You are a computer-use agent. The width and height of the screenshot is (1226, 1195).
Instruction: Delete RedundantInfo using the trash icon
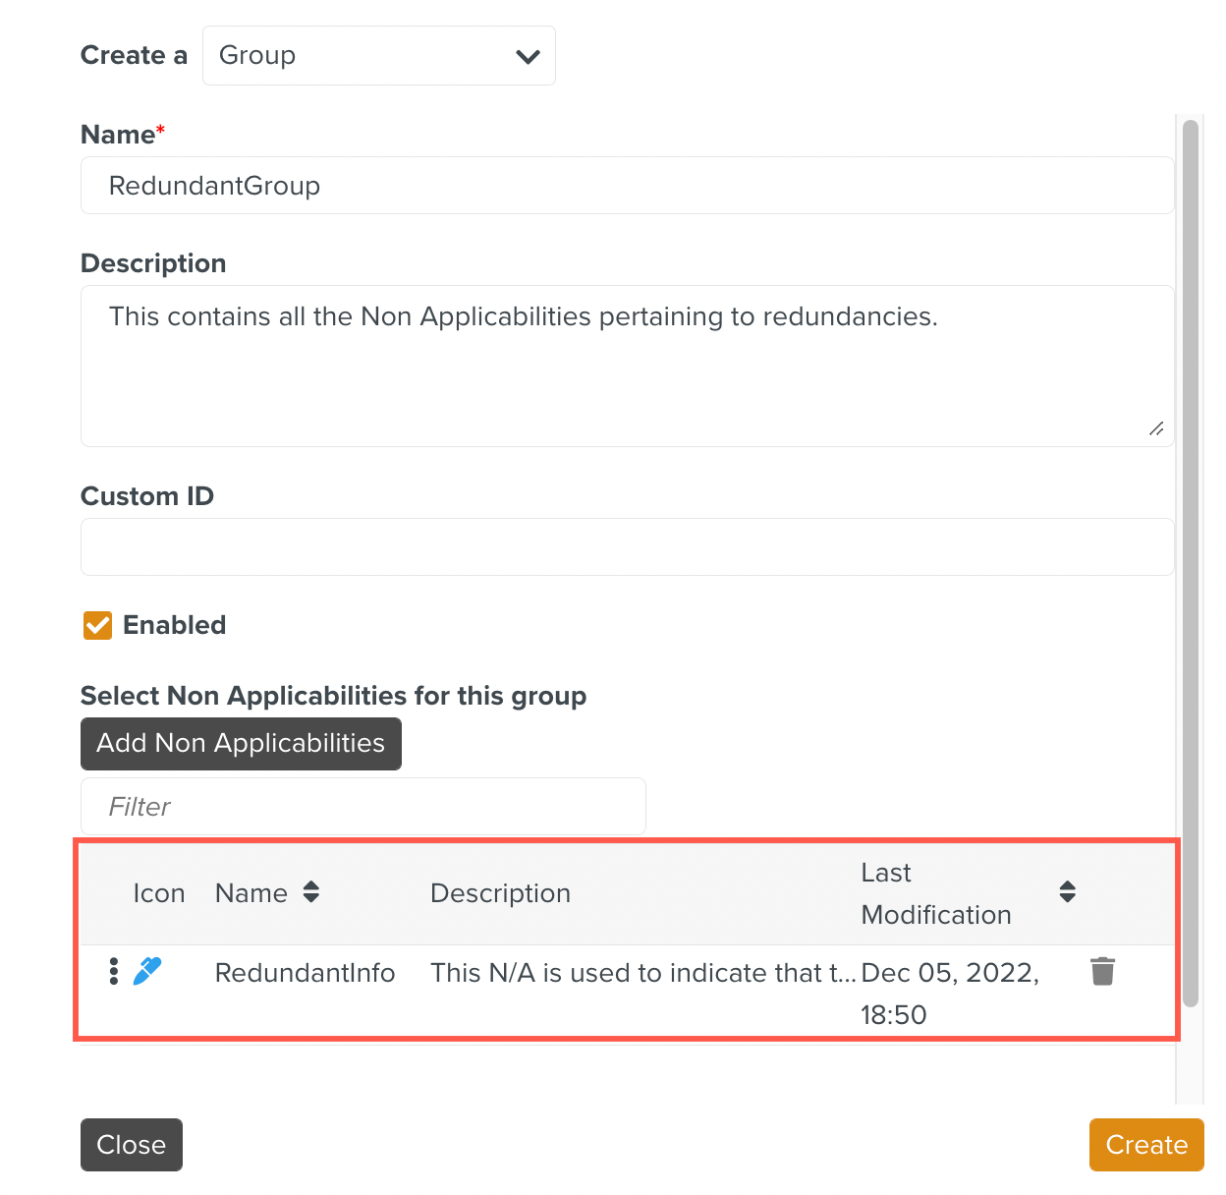pos(1102,971)
